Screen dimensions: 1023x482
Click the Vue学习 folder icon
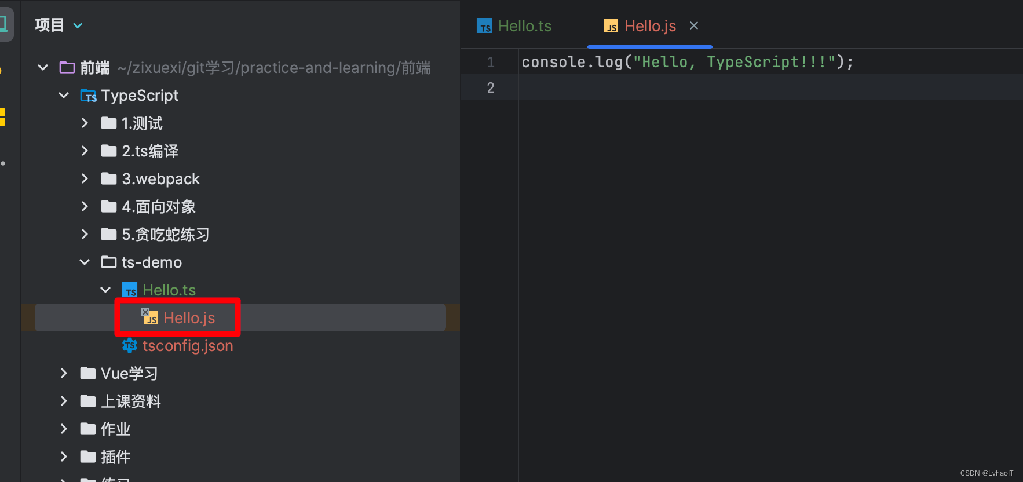click(x=88, y=373)
